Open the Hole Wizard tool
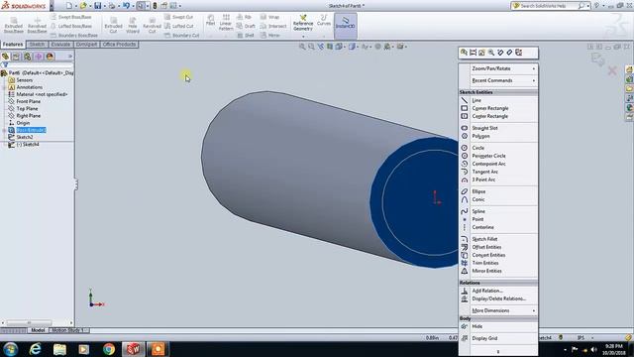Screen dimensions: 634x357 coord(133,25)
